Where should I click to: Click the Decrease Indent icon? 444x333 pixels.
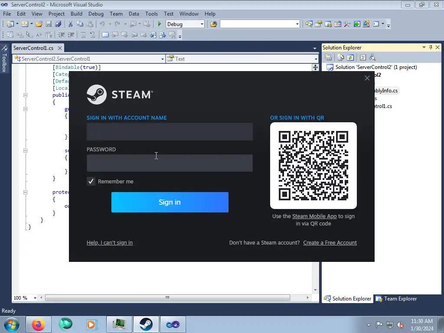[x=61, y=35]
